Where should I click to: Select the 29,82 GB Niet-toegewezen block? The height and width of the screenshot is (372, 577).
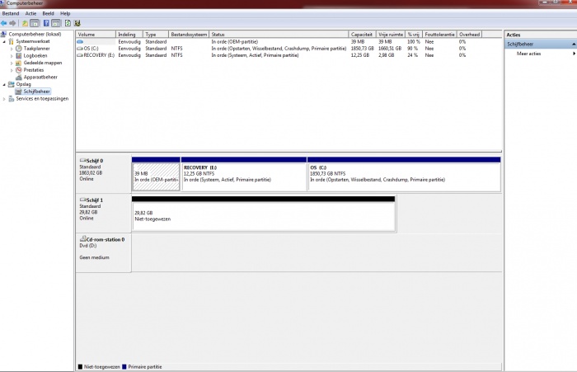click(264, 216)
